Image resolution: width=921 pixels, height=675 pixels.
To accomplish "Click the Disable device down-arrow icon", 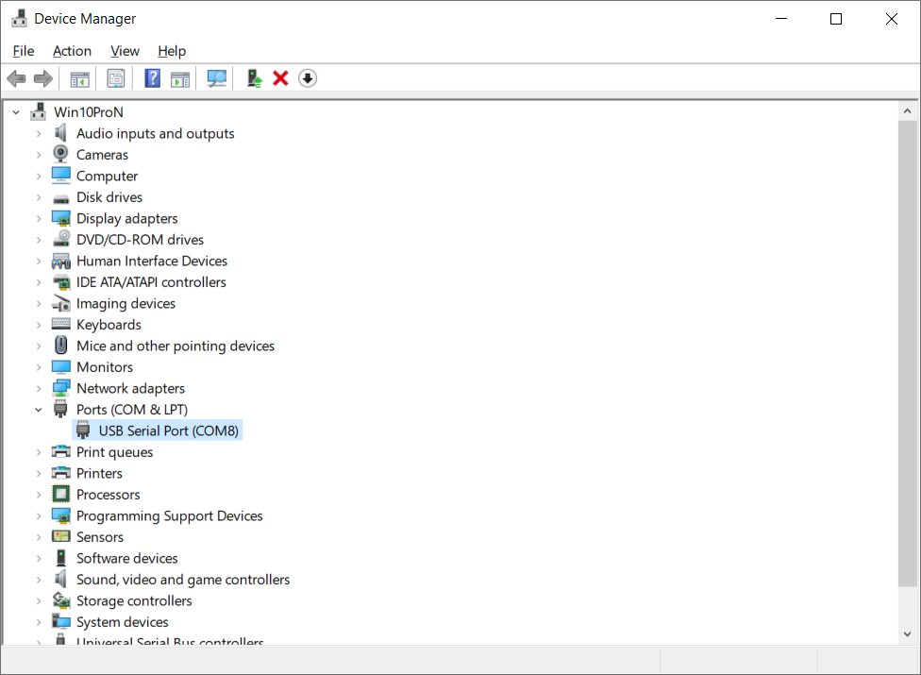I will (308, 78).
